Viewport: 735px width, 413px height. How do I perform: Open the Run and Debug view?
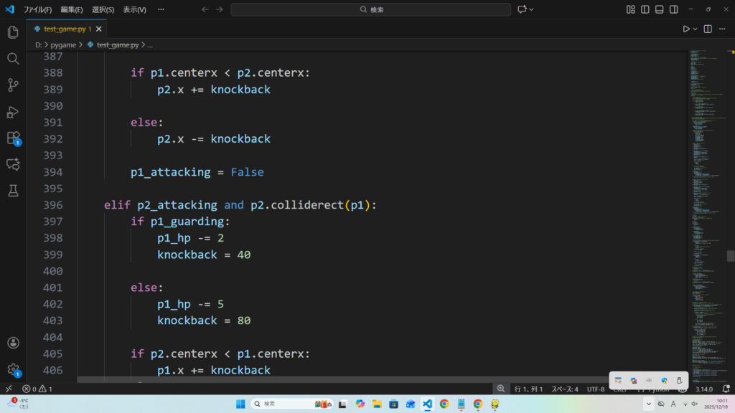[13, 112]
